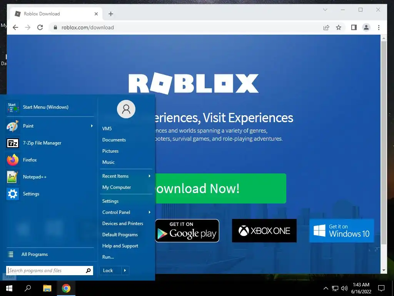This screenshot has height=296, width=394.
Task: Launch Notepad++ from the start menu
Action: click(50, 177)
